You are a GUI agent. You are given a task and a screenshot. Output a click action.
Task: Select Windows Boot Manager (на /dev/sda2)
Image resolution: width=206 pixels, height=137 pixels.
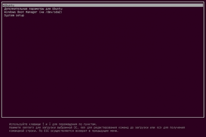(x=33, y=12)
